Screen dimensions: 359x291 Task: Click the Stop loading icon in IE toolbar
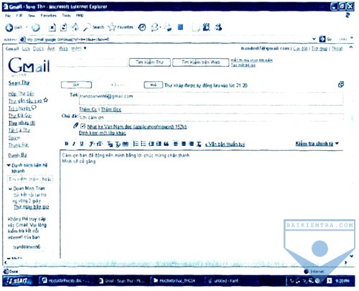(x=52, y=28)
